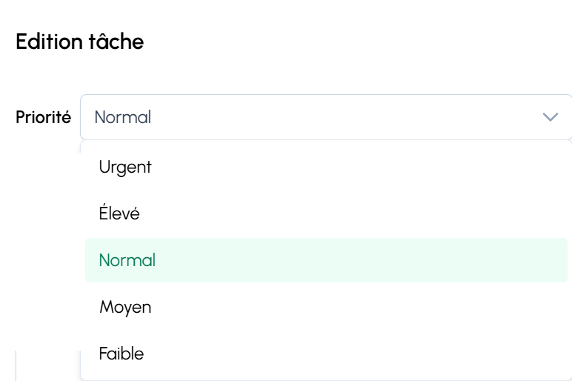This screenshot has width=572, height=381.
Task: Set task priority to Moyen
Action: [x=125, y=308]
